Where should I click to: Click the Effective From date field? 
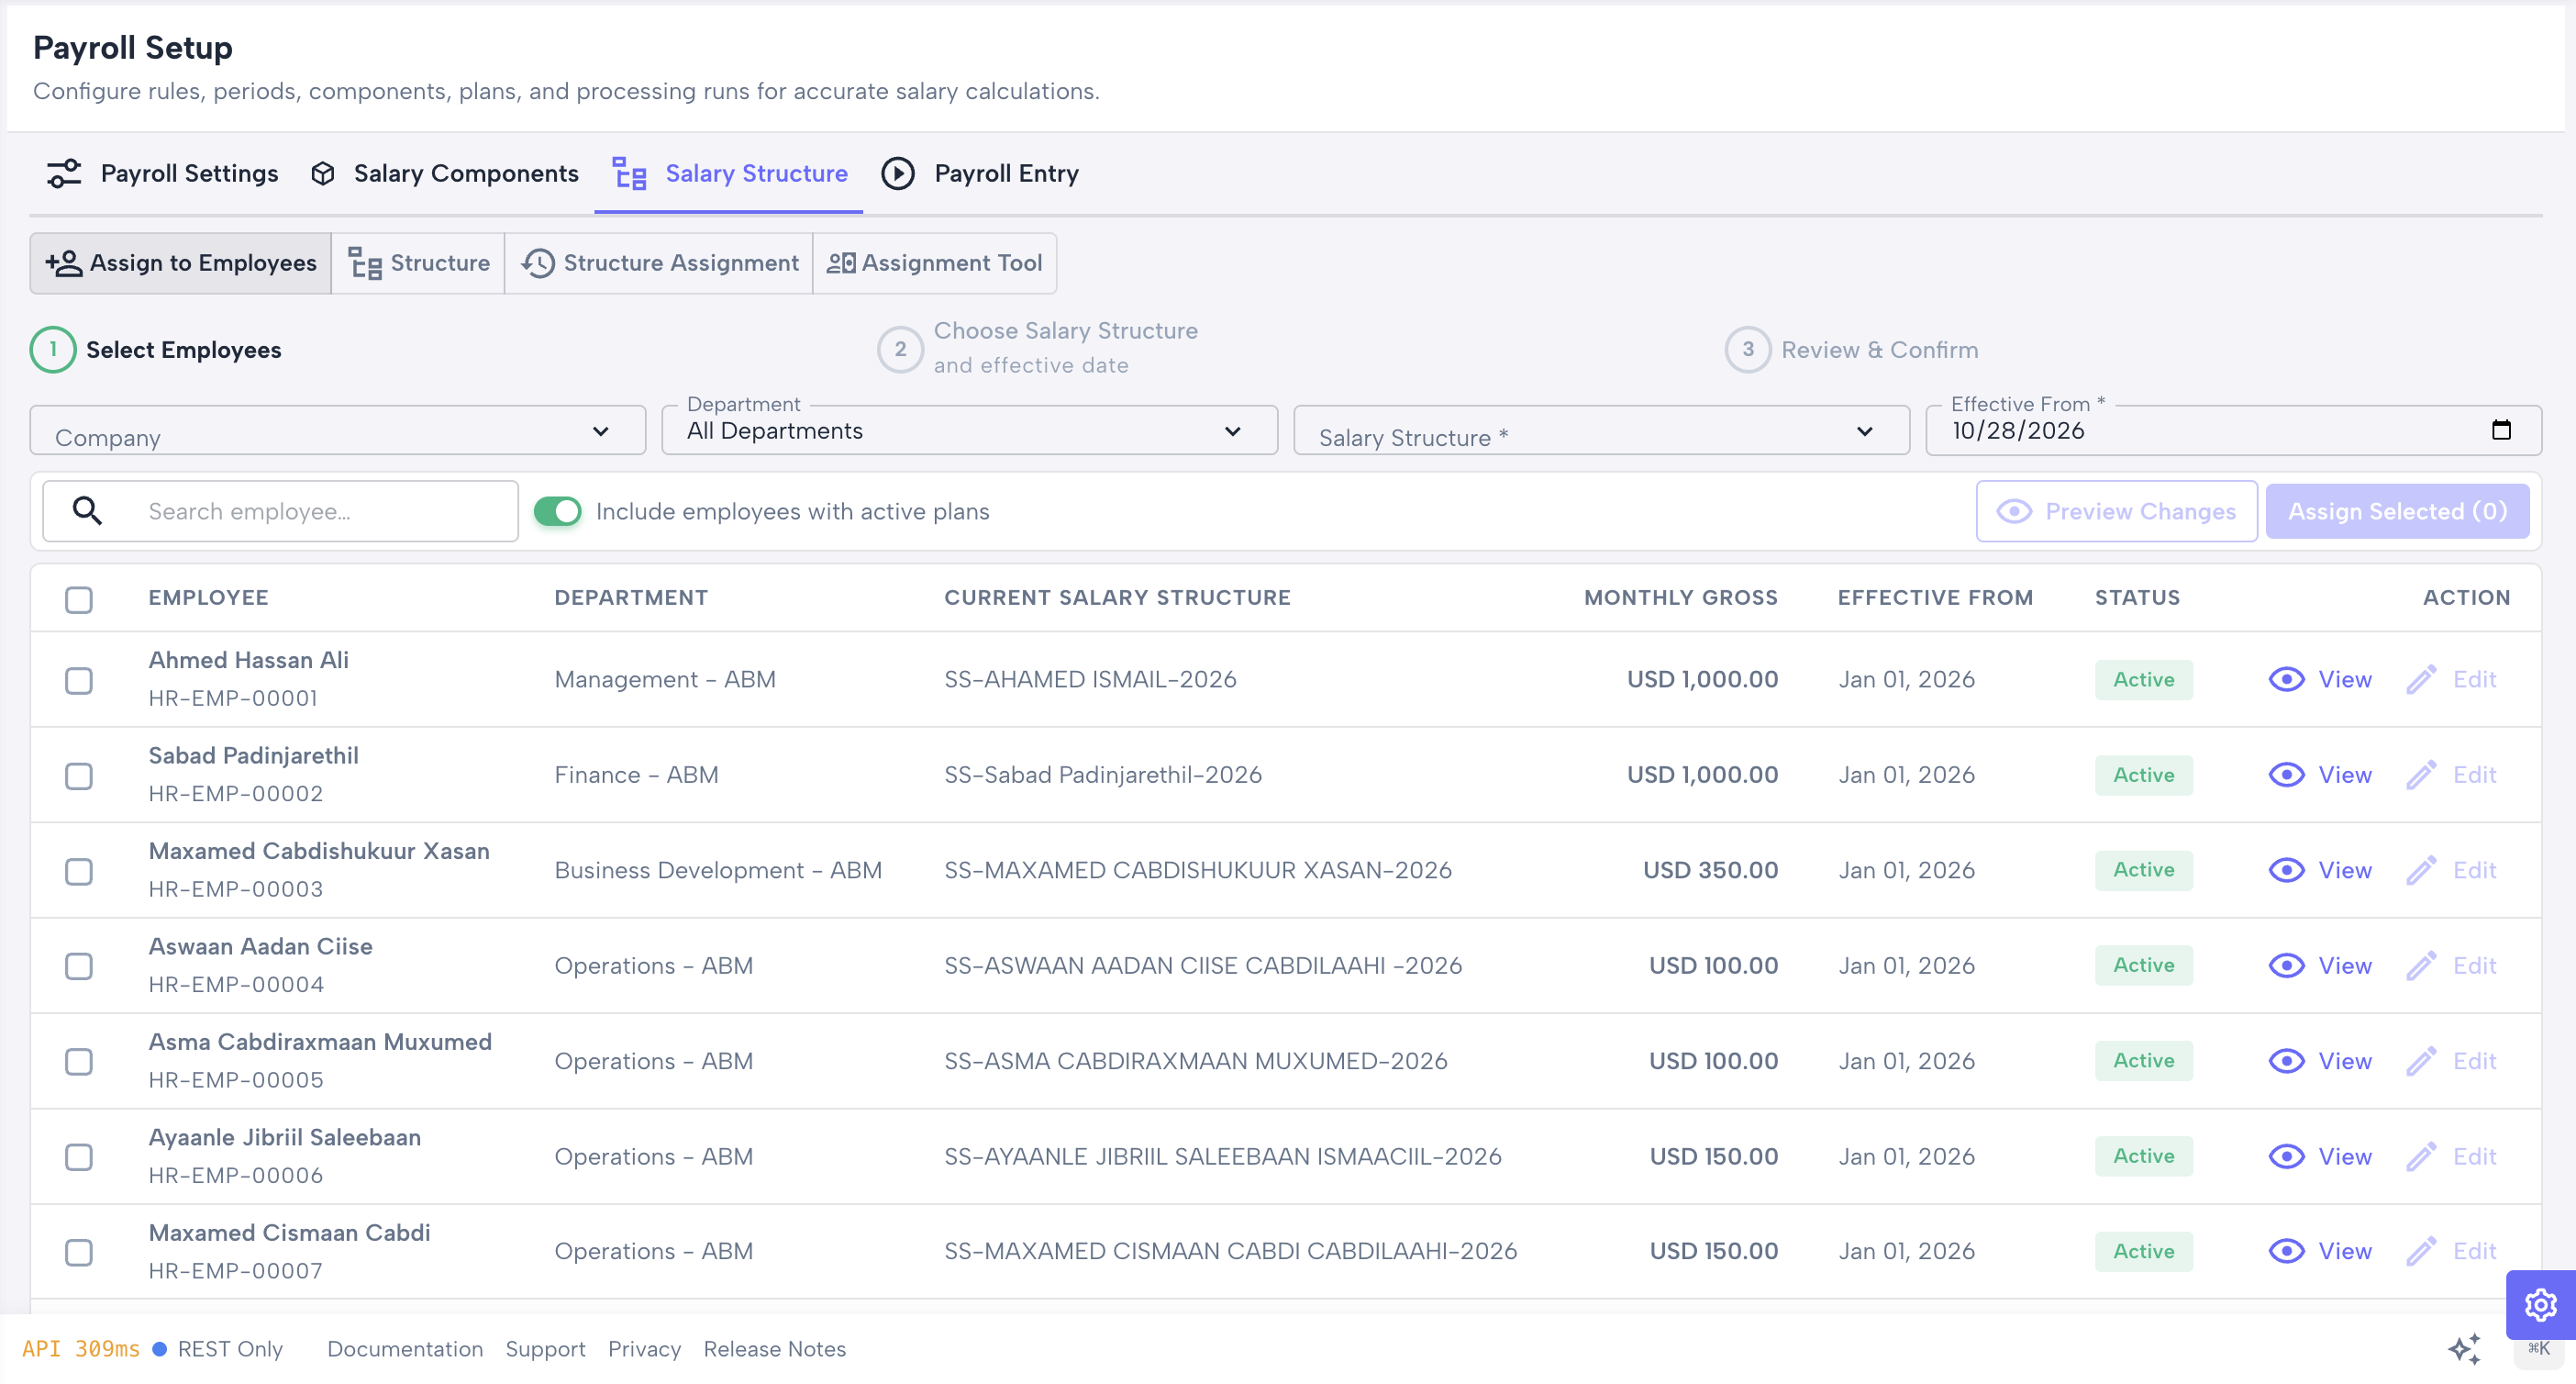[x=2233, y=431]
